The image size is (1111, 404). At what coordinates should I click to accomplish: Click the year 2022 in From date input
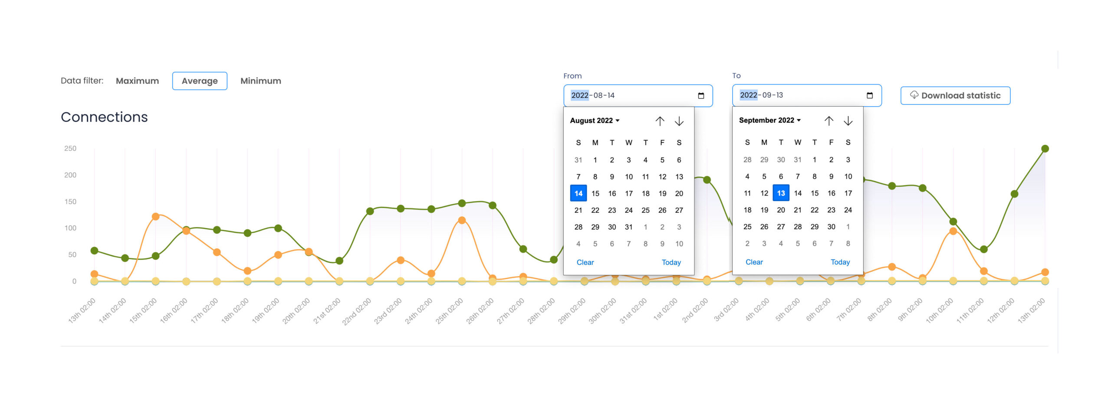[579, 95]
